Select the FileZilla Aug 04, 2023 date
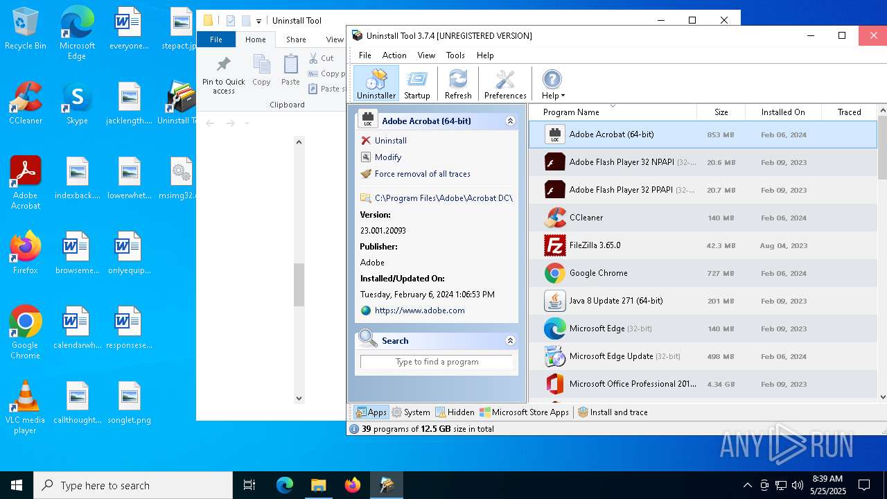 pos(784,245)
